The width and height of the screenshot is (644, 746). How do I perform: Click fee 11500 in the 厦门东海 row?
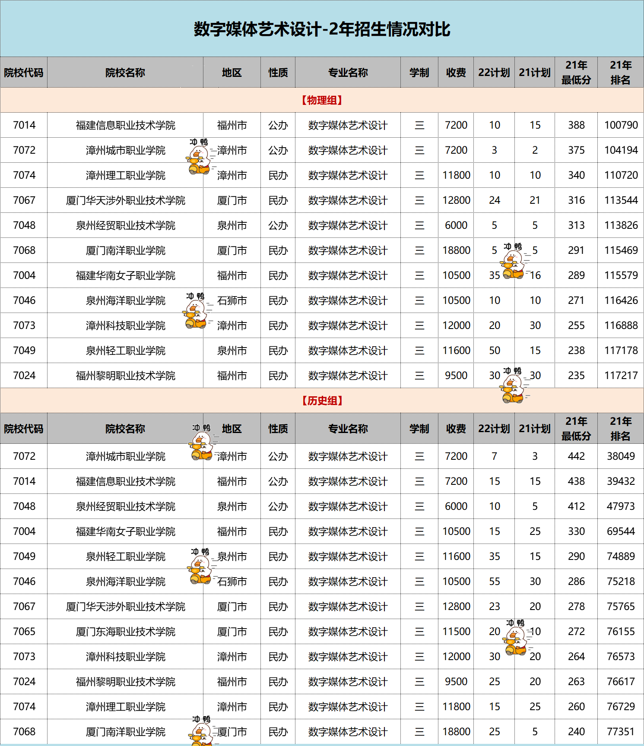click(456, 632)
